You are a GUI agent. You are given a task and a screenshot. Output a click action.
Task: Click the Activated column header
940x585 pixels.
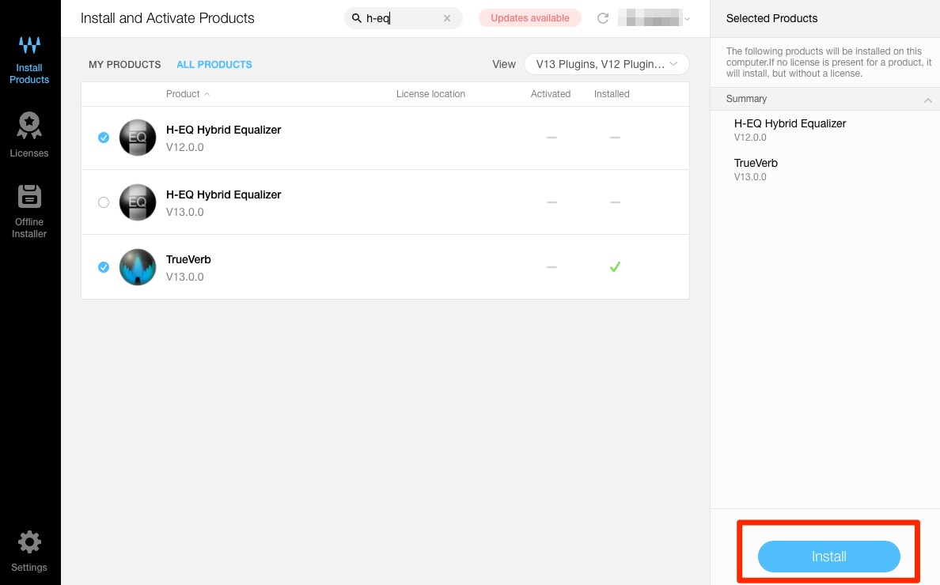(x=551, y=94)
